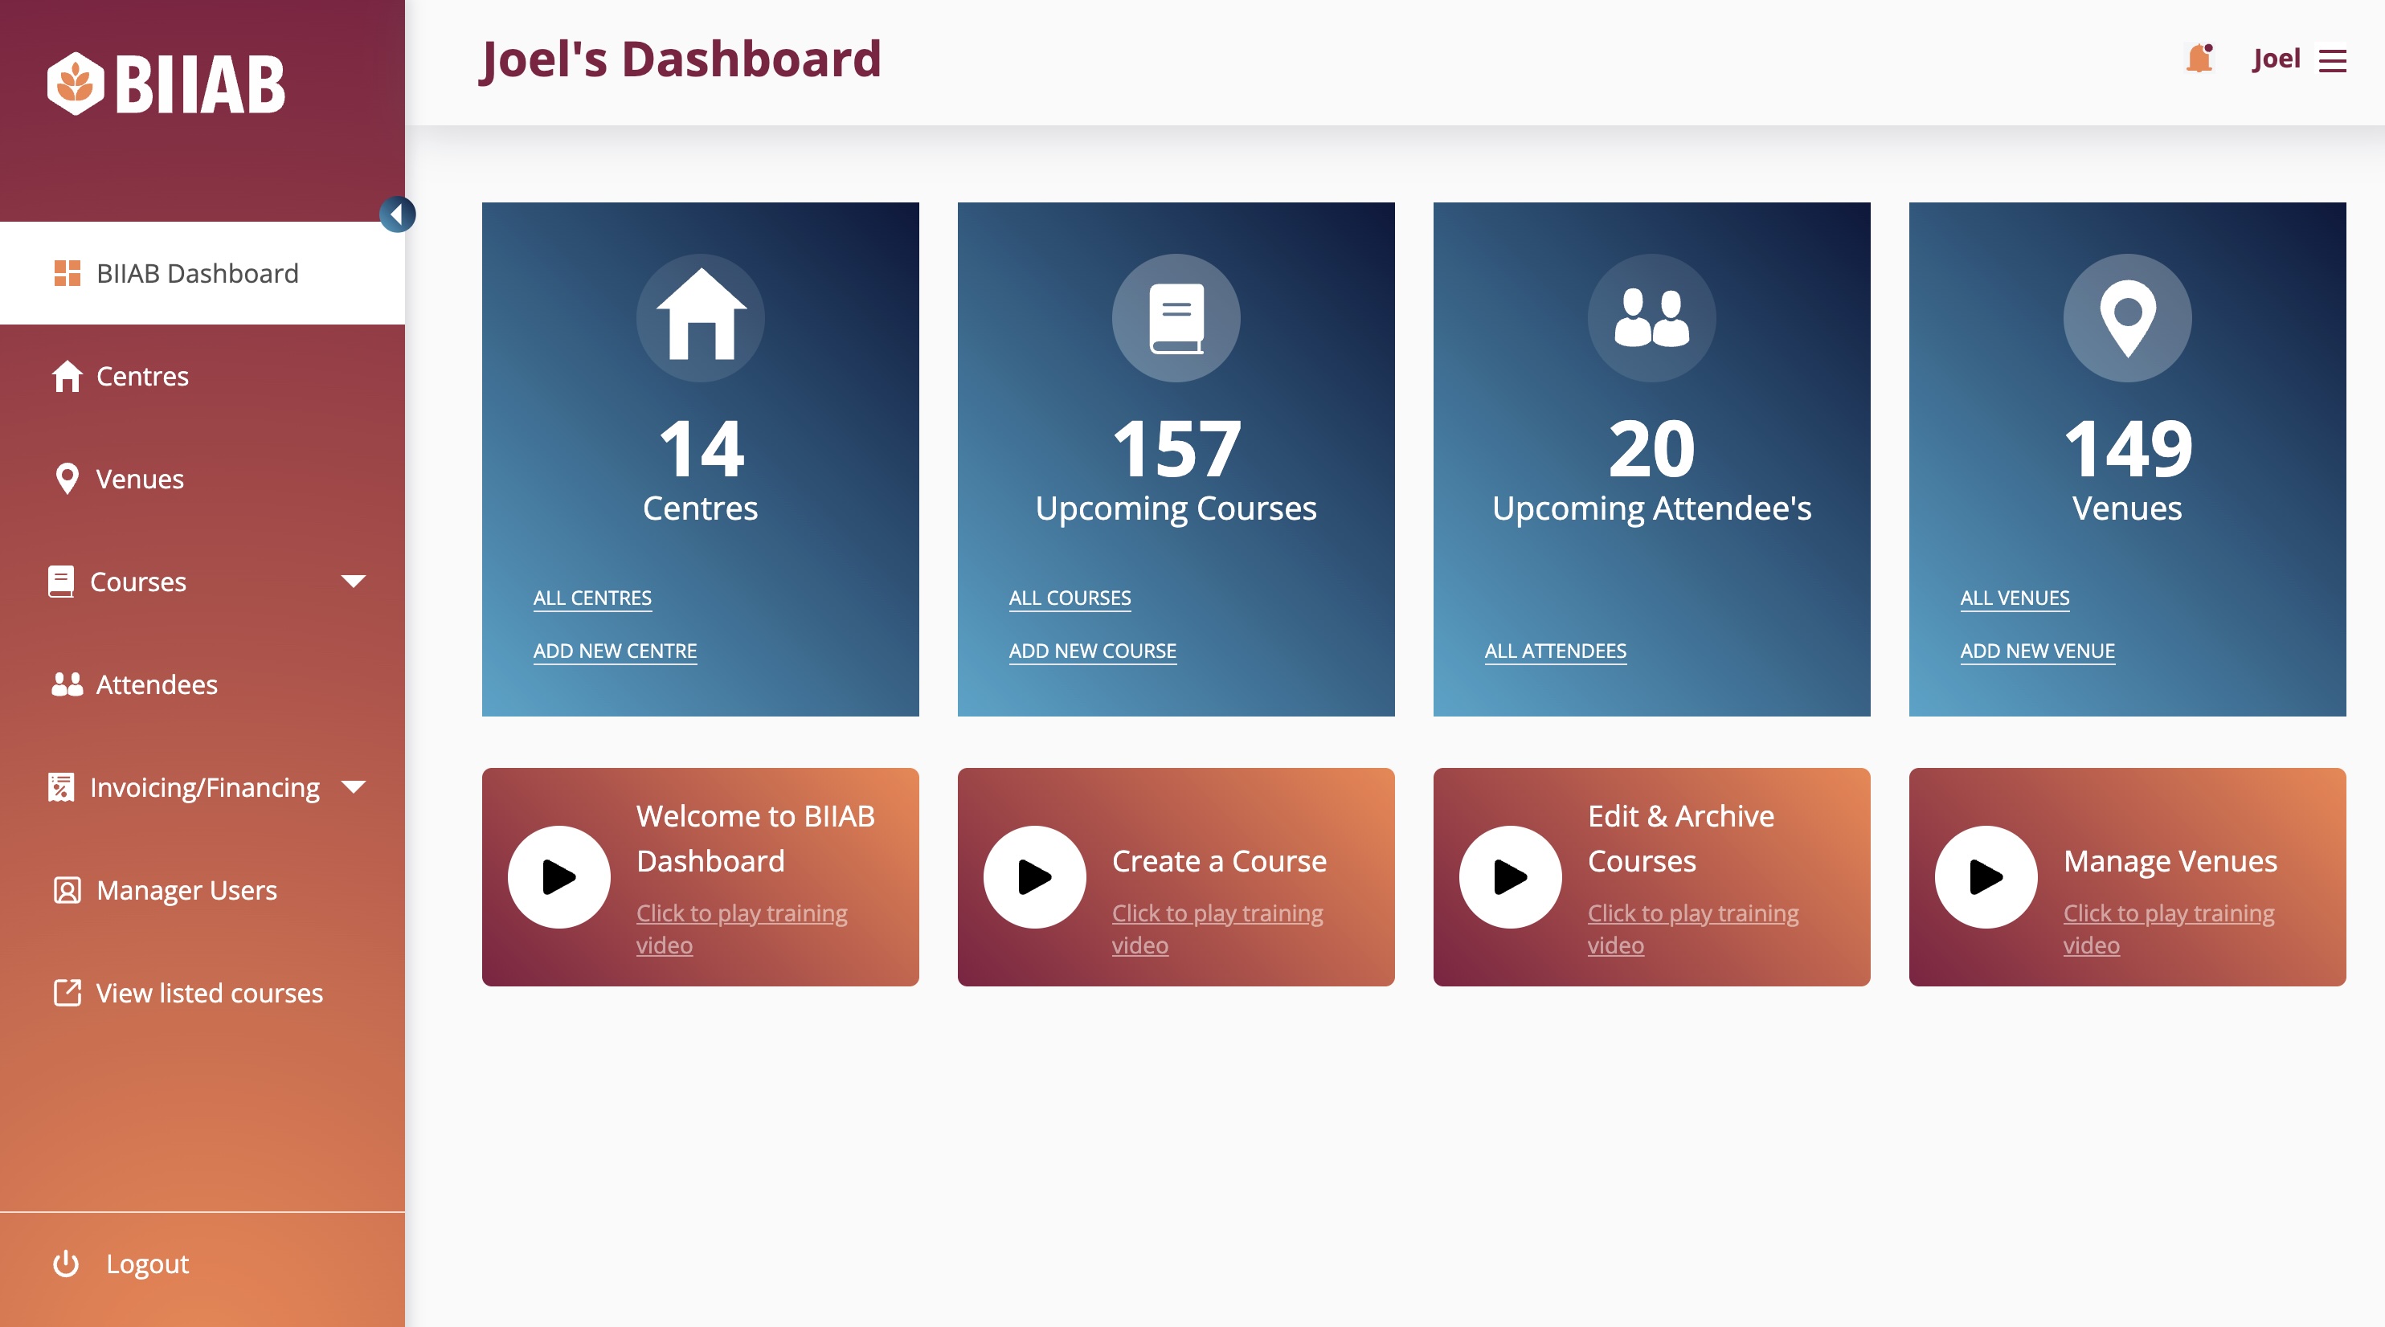
Task: Click the 157 Upcoming Courses count
Action: (1176, 449)
